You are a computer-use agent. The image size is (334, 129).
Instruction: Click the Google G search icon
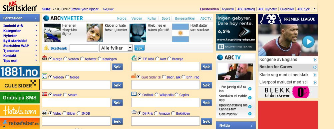click(x=45, y=76)
